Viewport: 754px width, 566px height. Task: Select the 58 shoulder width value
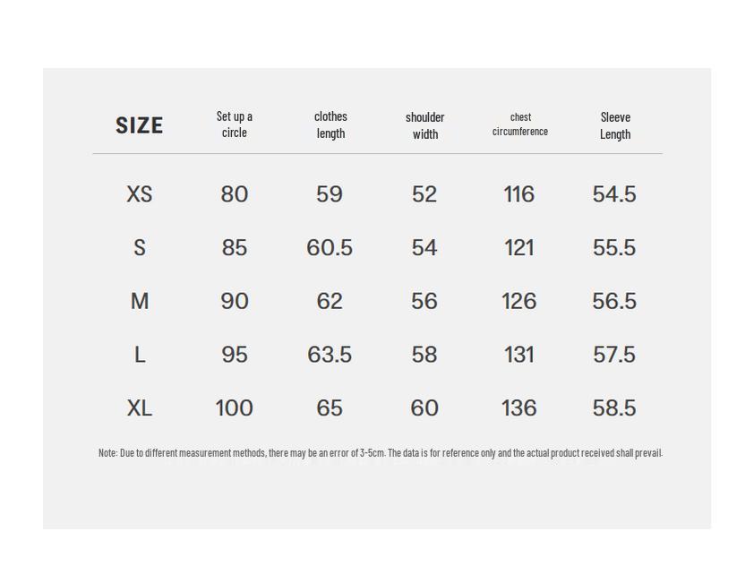pos(424,356)
